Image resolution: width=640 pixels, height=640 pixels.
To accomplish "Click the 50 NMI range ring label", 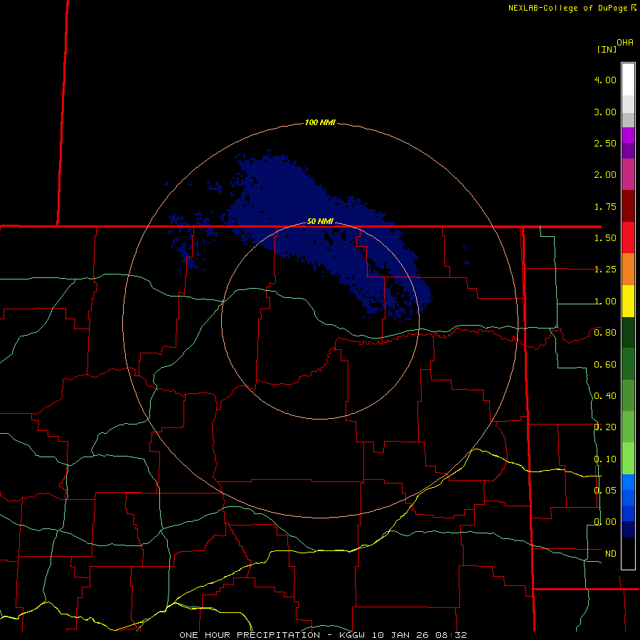I will pos(320,221).
